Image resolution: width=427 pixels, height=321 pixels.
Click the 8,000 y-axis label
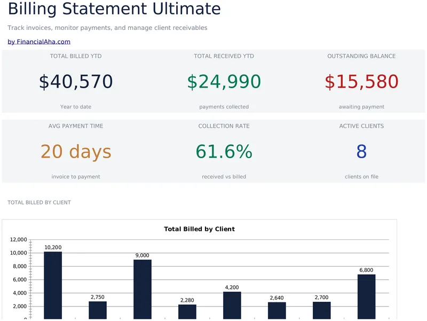(20, 266)
